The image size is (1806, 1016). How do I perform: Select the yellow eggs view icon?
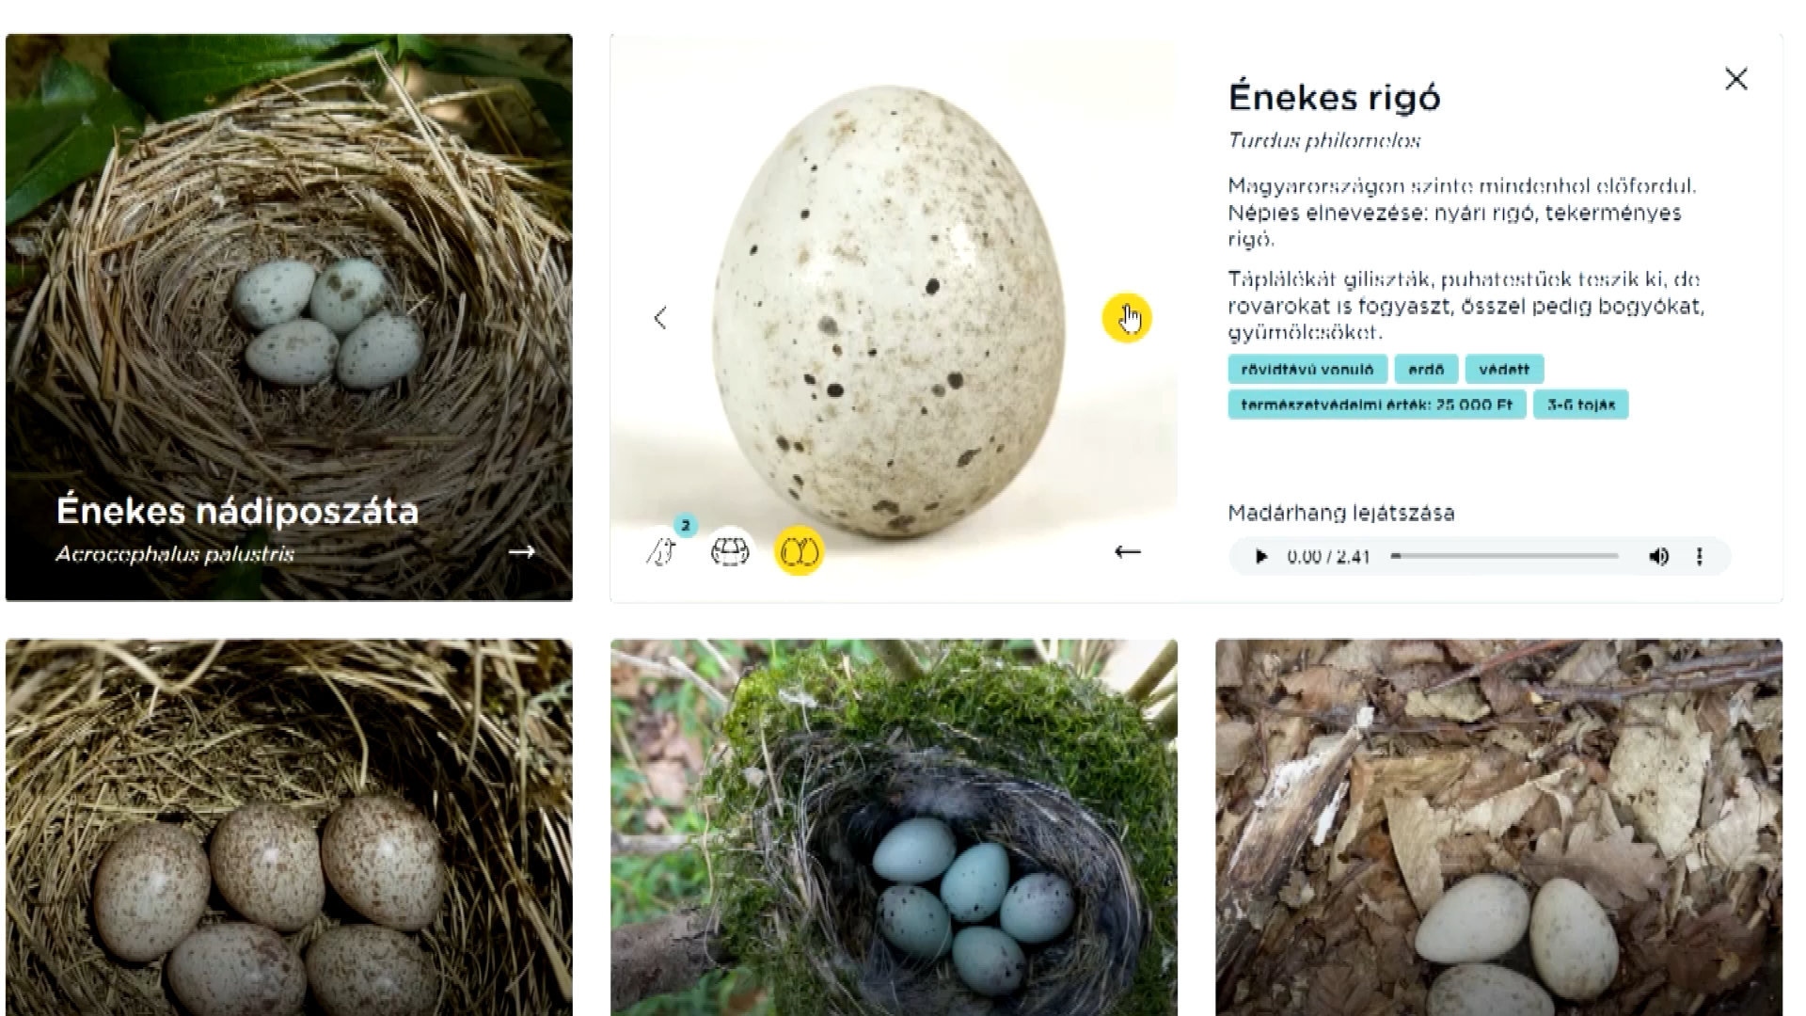(799, 551)
